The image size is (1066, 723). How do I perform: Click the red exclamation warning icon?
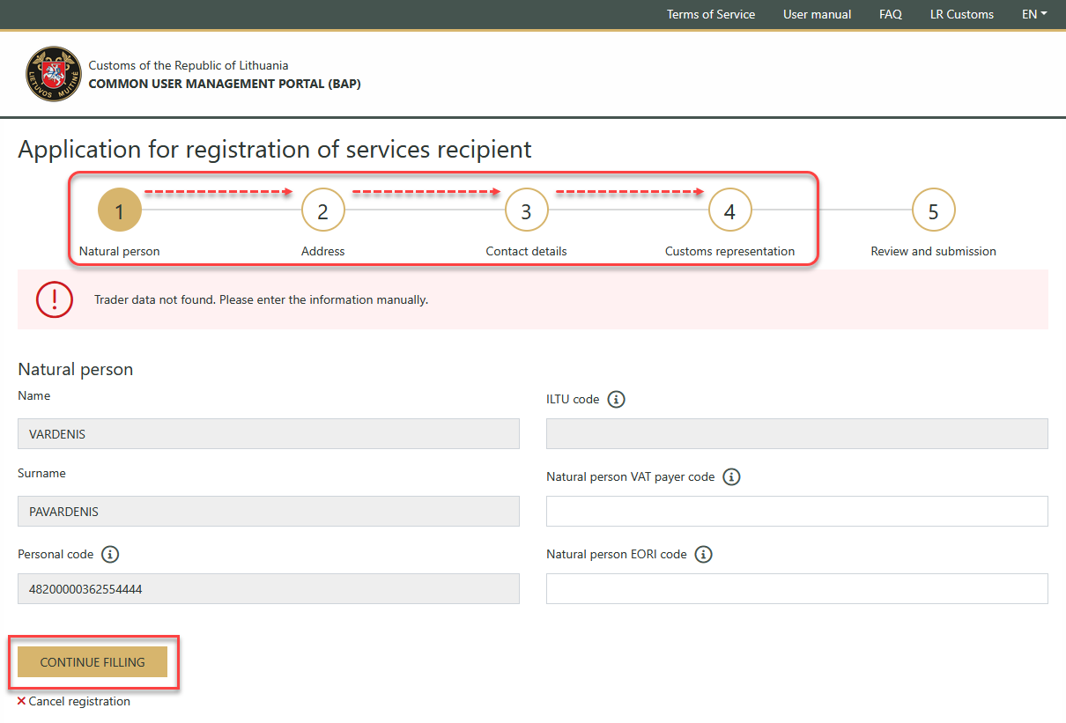point(54,299)
